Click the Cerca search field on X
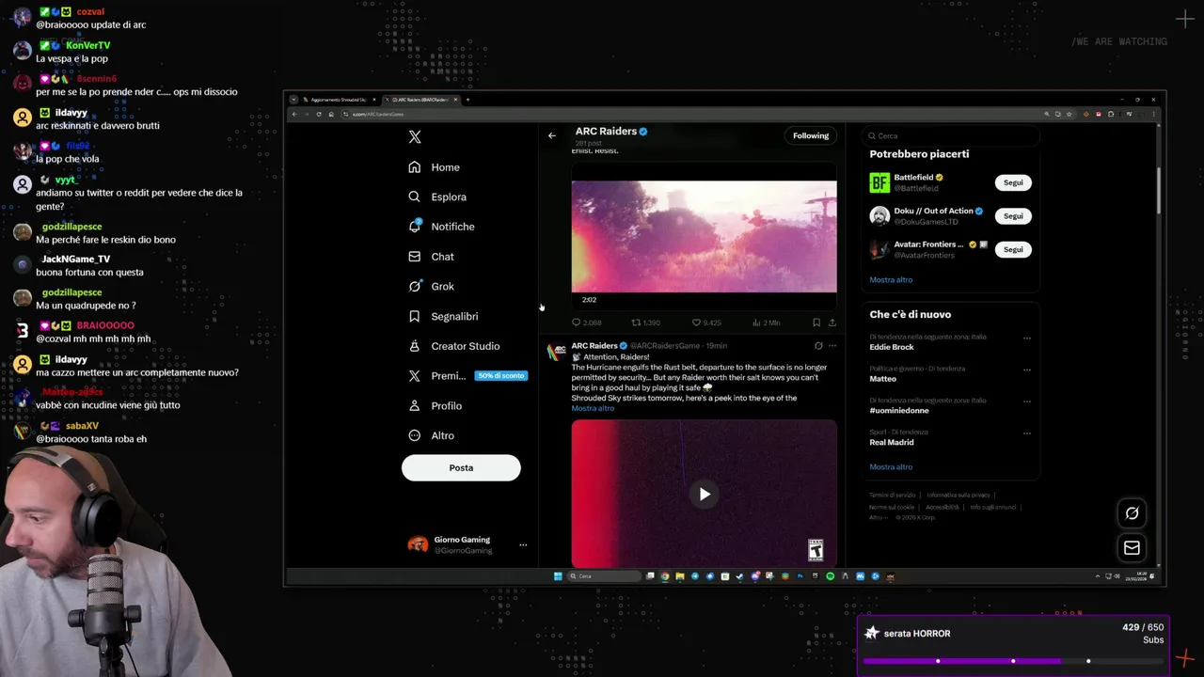This screenshot has width=1204, height=677. (952, 135)
